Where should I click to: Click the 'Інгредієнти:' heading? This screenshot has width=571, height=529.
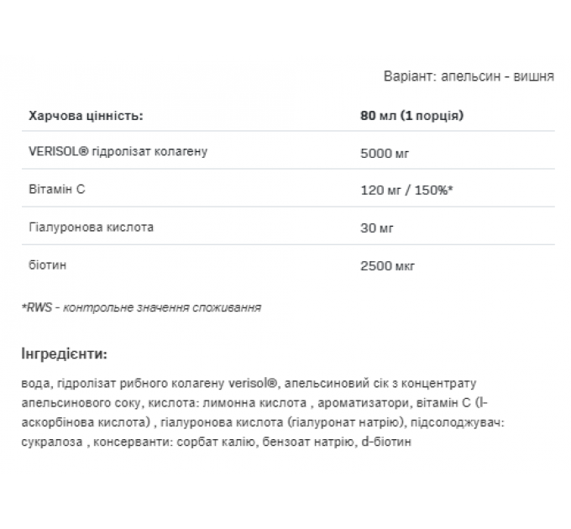(65, 354)
